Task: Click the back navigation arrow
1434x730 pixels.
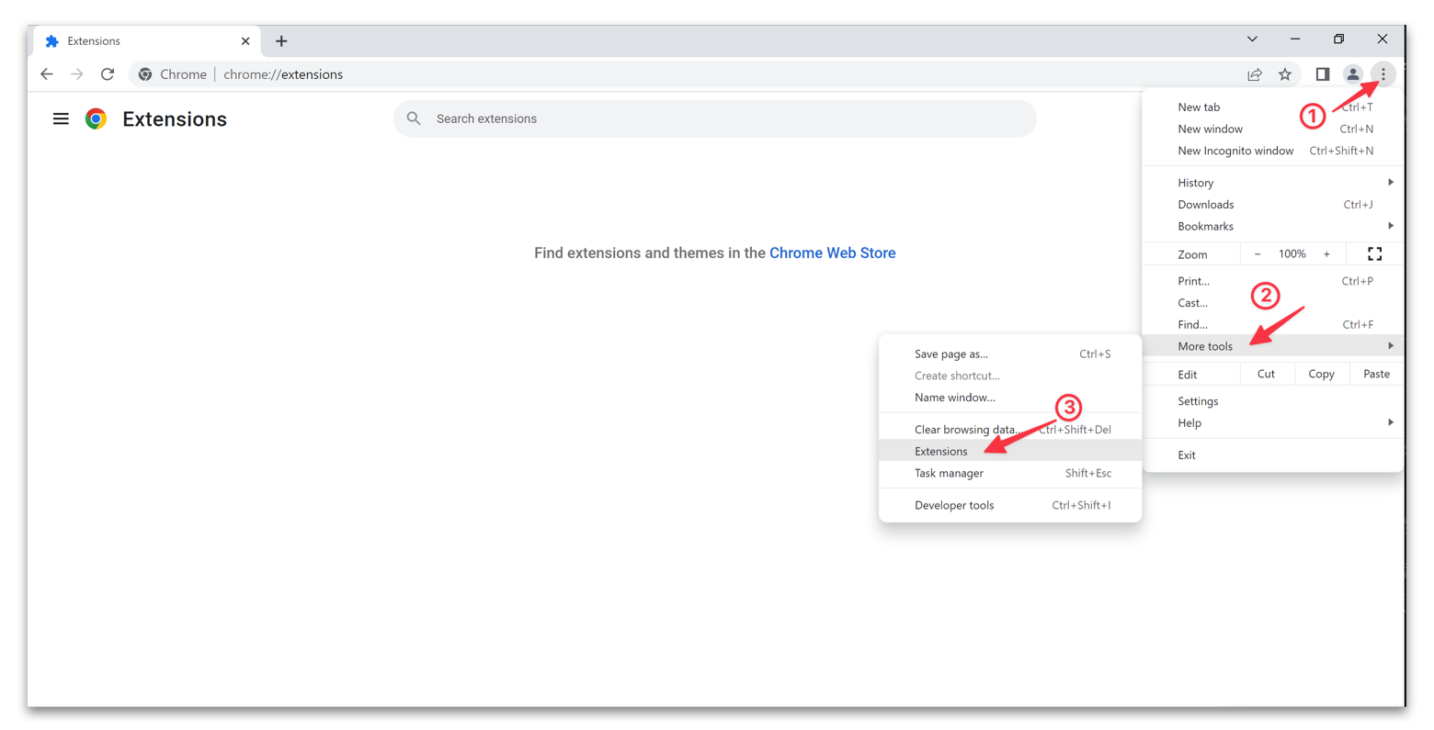Action: (x=47, y=74)
